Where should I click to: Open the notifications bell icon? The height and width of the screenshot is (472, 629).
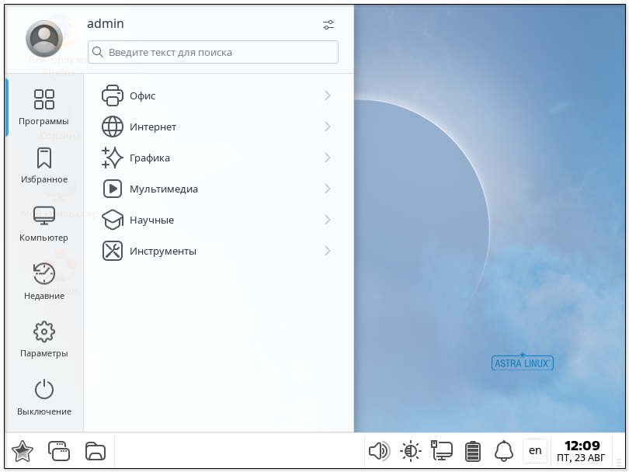[504, 451]
